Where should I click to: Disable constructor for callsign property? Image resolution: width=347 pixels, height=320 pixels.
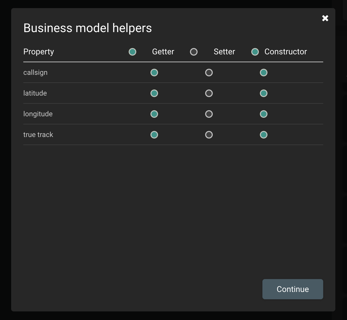pos(264,73)
